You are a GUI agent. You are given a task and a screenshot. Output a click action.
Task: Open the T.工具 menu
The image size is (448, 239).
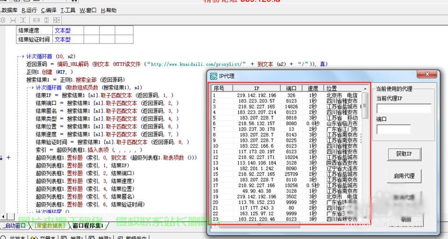67,10
